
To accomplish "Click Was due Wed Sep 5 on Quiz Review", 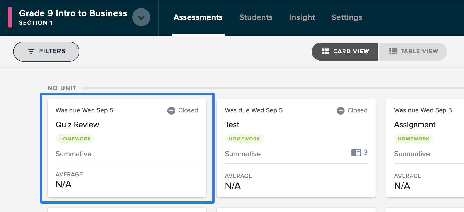I will point(84,110).
